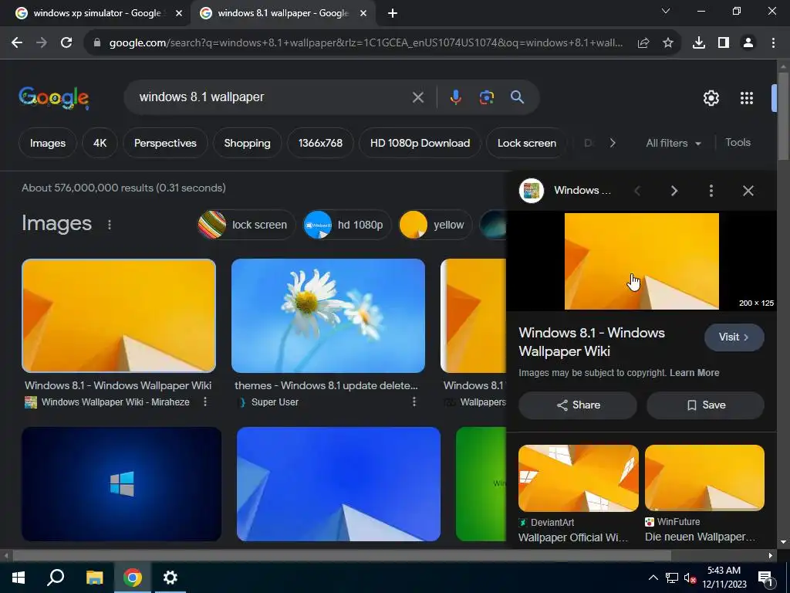Bookmark this tab with star icon
This screenshot has width=790, height=593.
[x=668, y=43]
